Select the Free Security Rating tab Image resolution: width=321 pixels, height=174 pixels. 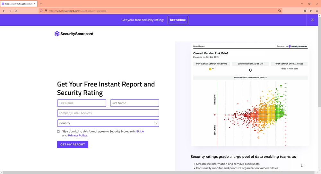pos(19,4)
